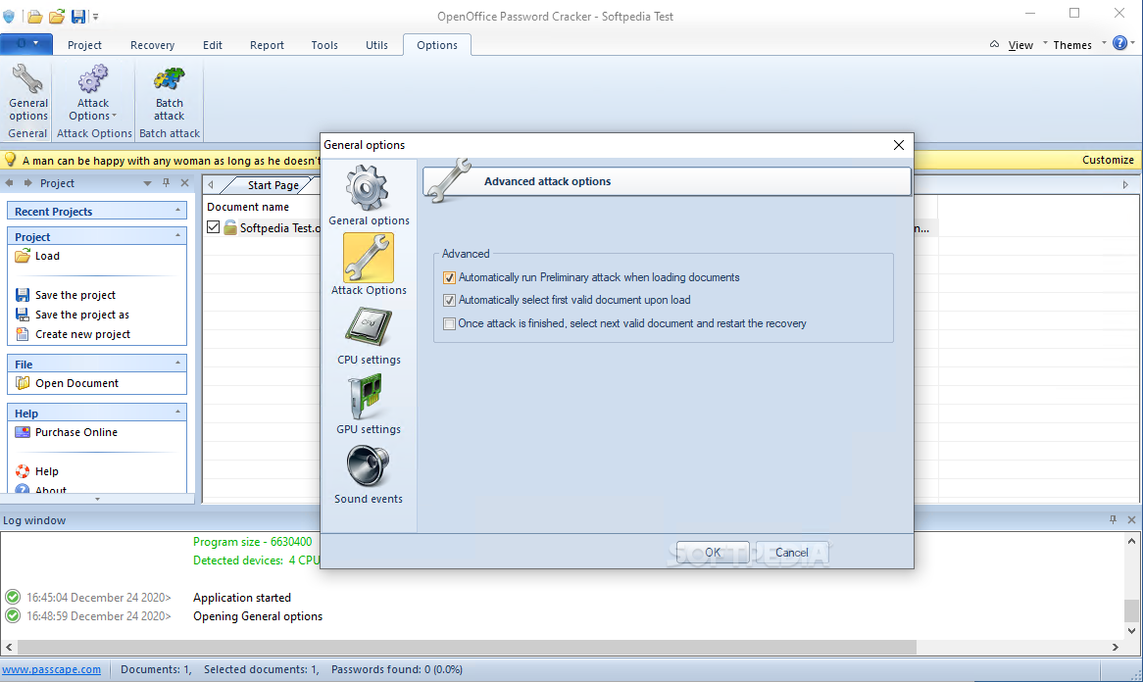Pin the Project panel with the pushpin icon
Screen dimensions: 1143x682
pos(167,183)
